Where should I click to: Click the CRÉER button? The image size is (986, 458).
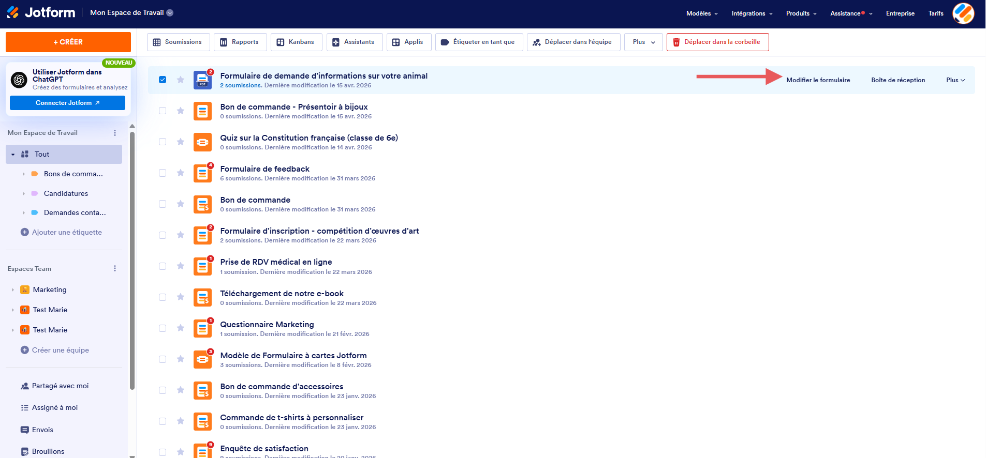(68, 42)
